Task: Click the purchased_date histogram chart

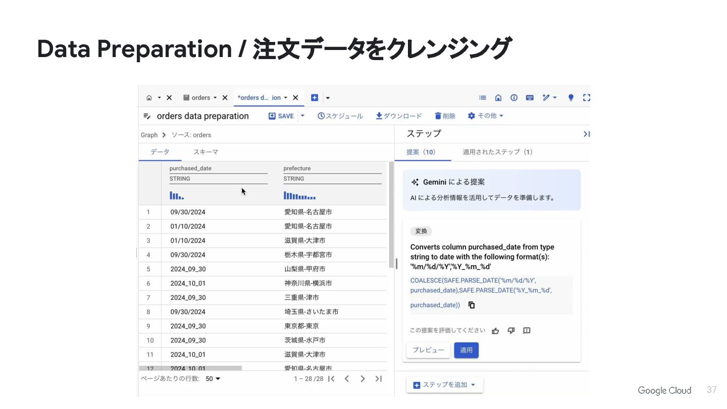Action: tap(177, 195)
